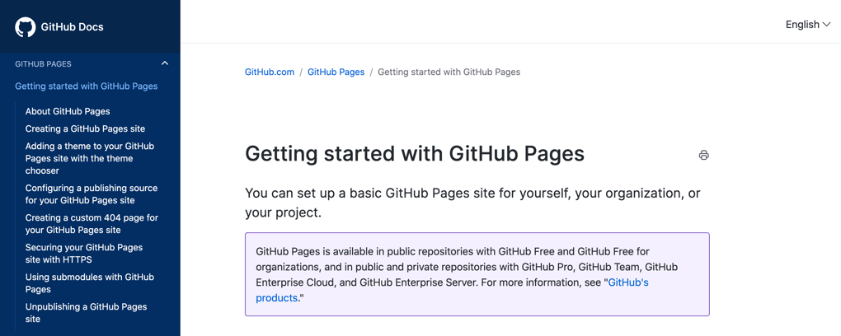Open Creating a custom 404 page article
The height and width of the screenshot is (336, 841).
(x=92, y=224)
